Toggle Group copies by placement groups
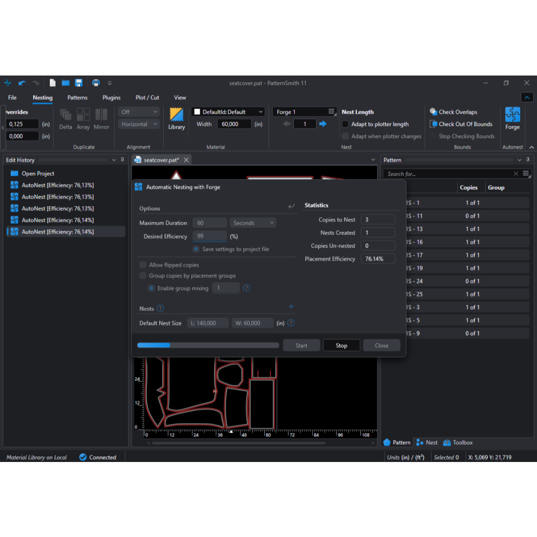Image resolution: width=537 pixels, height=537 pixels. pos(143,275)
